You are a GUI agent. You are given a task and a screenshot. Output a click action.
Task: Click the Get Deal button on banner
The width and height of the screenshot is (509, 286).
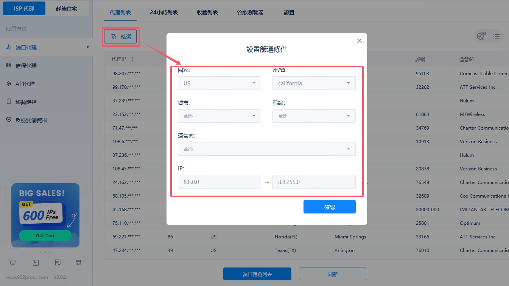coord(45,236)
